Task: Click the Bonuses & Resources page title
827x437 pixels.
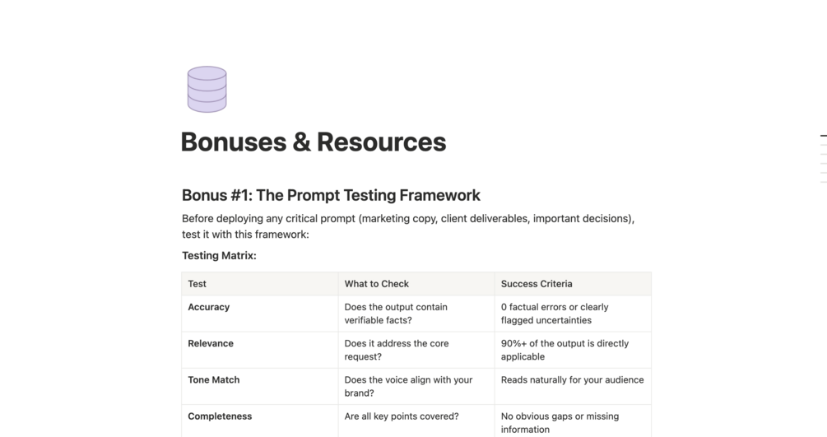Action: [x=313, y=142]
